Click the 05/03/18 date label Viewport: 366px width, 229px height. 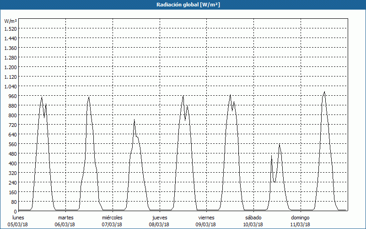click(18, 224)
